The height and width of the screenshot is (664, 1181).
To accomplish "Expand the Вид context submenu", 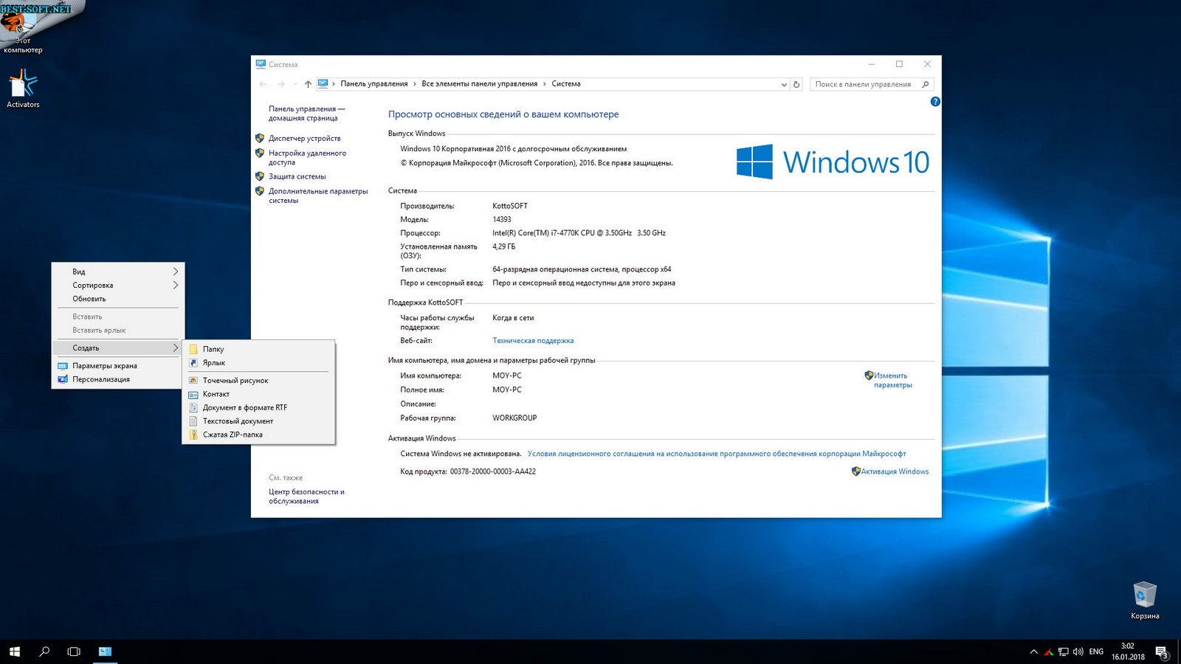I will [118, 272].
